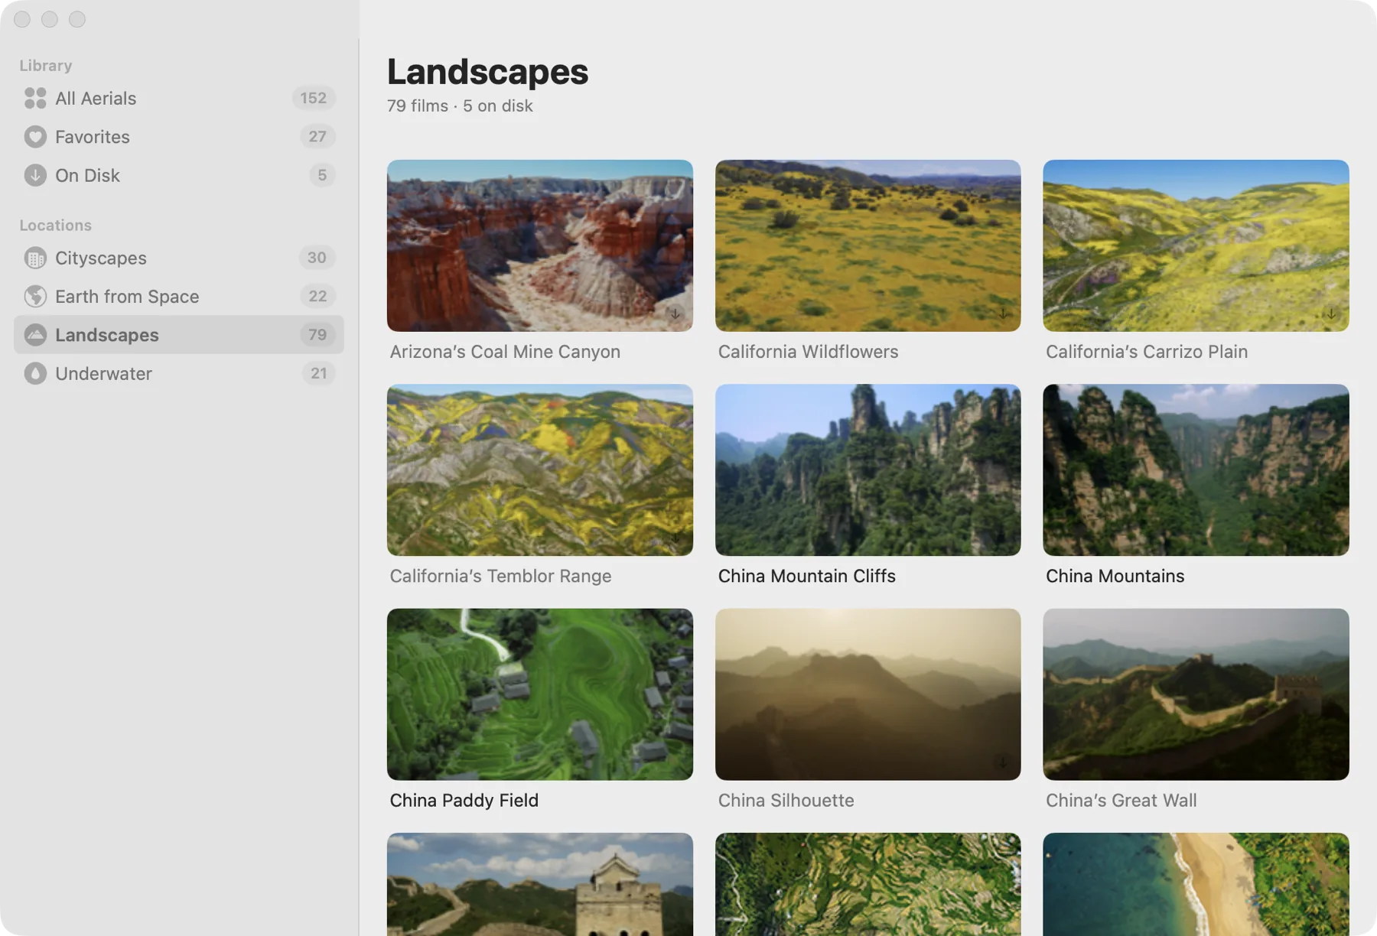The height and width of the screenshot is (936, 1377).
Task: Click the 'China Mountains' caption text
Action: (x=1115, y=576)
